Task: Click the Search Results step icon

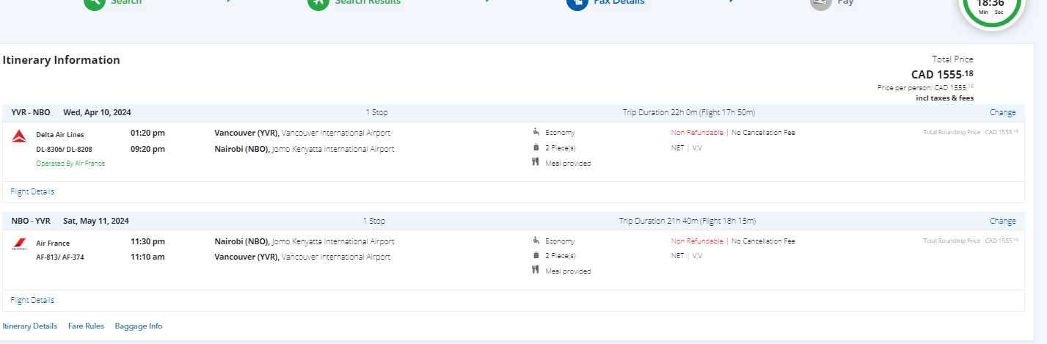Action: 318,2
